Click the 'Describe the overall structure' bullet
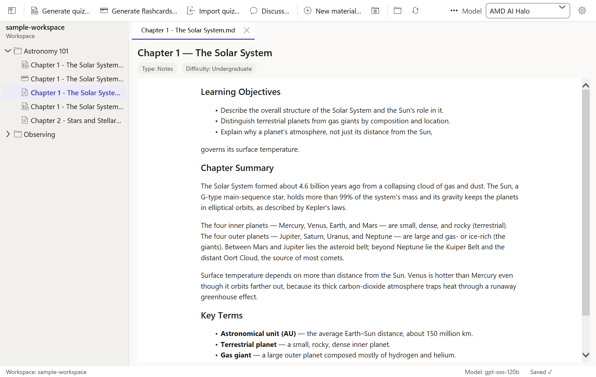Screen dimensions: 596x377 (x=332, y=110)
